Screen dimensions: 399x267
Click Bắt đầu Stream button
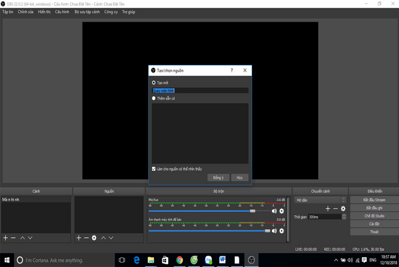click(374, 200)
